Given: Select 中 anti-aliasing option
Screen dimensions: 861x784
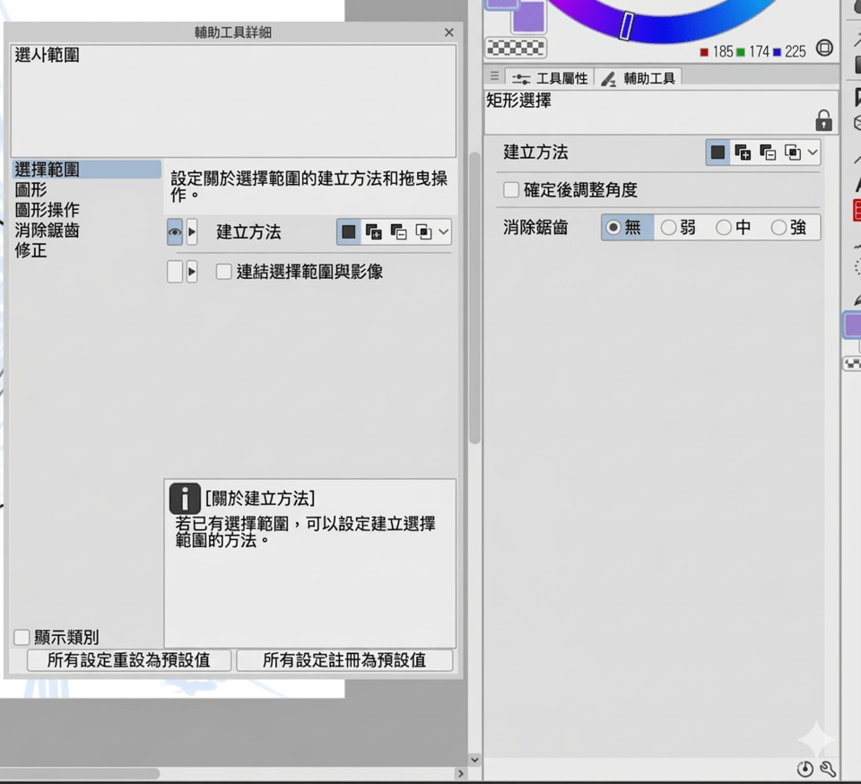Looking at the screenshot, I should pyautogui.click(x=733, y=227).
